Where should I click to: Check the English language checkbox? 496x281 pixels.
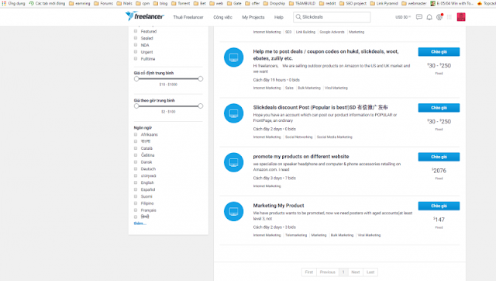pos(136,182)
